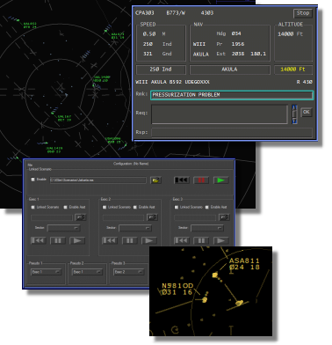Image resolution: width=332 pixels, height=345 pixels.
Task: Click the OK button beside Req field
Action: (307, 112)
